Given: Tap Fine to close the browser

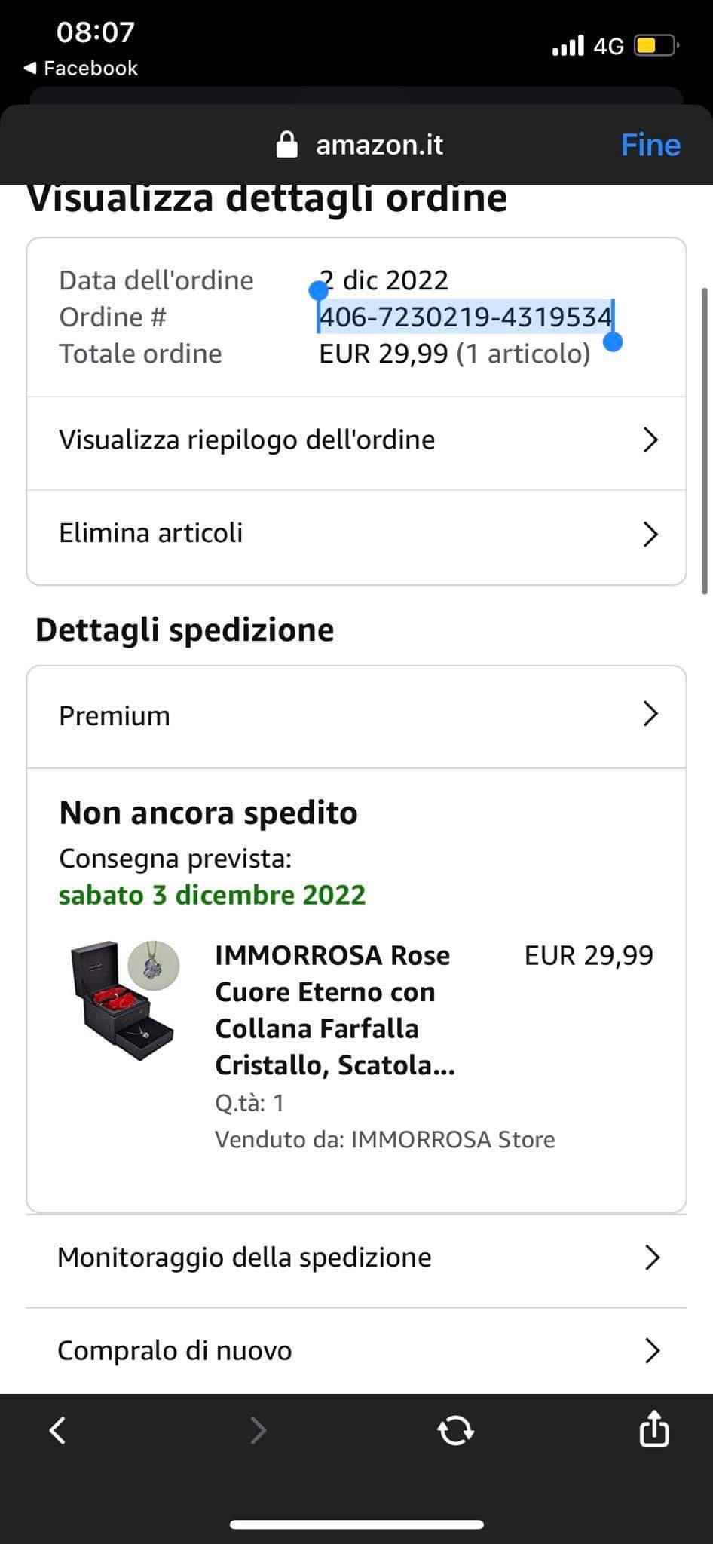Looking at the screenshot, I should coord(650,144).
